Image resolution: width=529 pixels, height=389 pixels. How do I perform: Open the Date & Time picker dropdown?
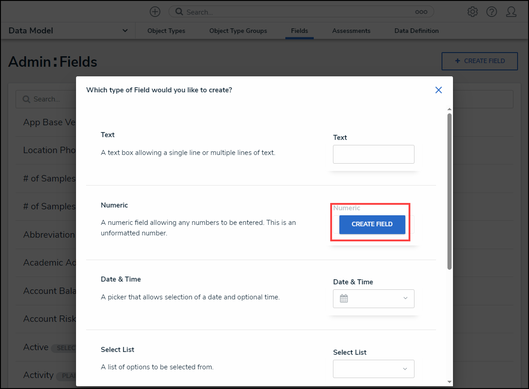click(x=405, y=298)
